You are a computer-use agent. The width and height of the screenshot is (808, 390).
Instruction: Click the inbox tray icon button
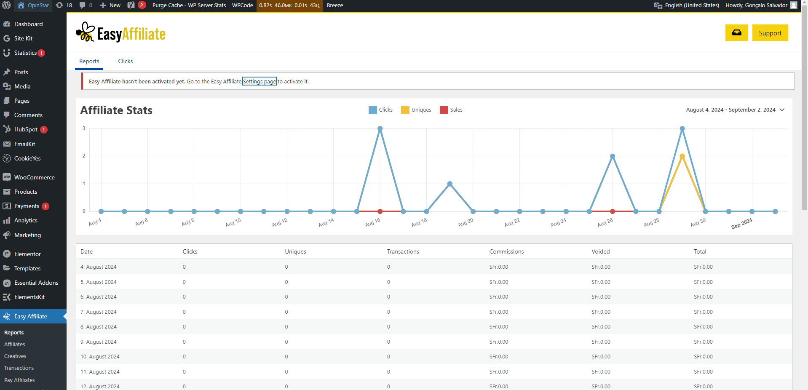[x=736, y=33]
